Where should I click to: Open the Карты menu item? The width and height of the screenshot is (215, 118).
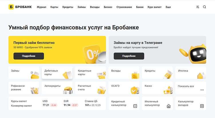pyautogui.click(x=54, y=7)
